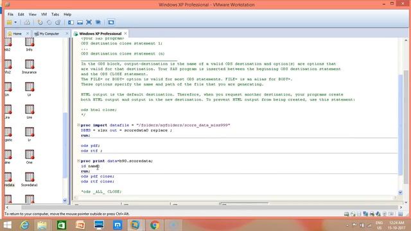
Task: Place cursor in 'id name' statement
Action: (x=90, y=166)
